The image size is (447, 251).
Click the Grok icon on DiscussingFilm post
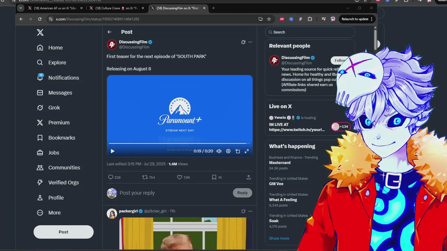pyautogui.click(x=243, y=42)
